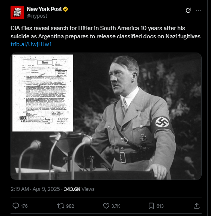Click the reply speech bubble icon
This screenshot has width=211, height=216.
click(16, 206)
